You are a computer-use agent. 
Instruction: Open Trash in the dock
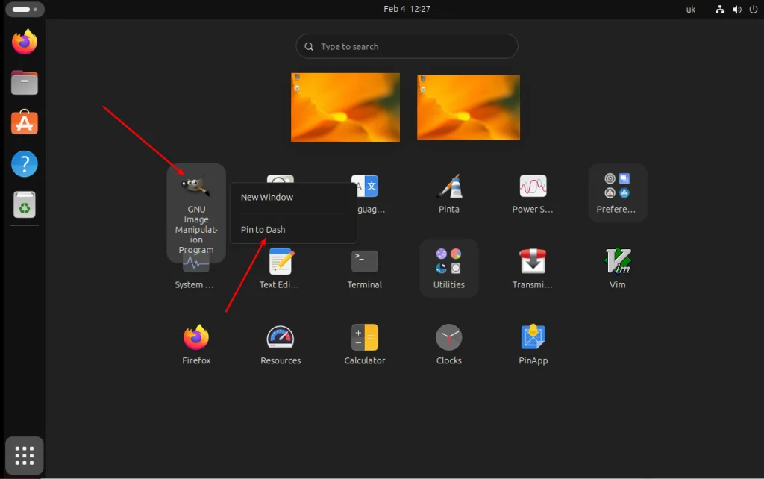coord(25,204)
